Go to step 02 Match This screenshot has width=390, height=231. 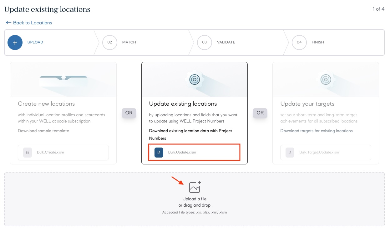(x=129, y=42)
